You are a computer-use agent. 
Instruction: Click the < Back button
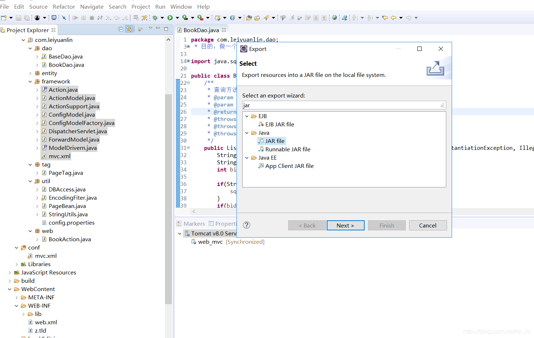pyautogui.click(x=307, y=225)
